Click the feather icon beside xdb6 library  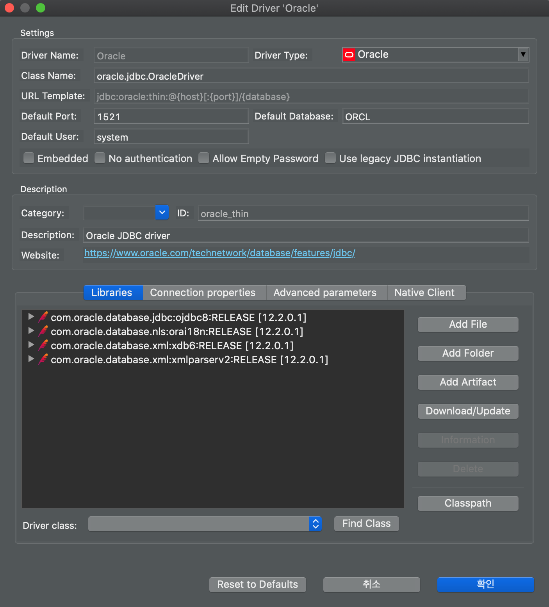coord(43,345)
